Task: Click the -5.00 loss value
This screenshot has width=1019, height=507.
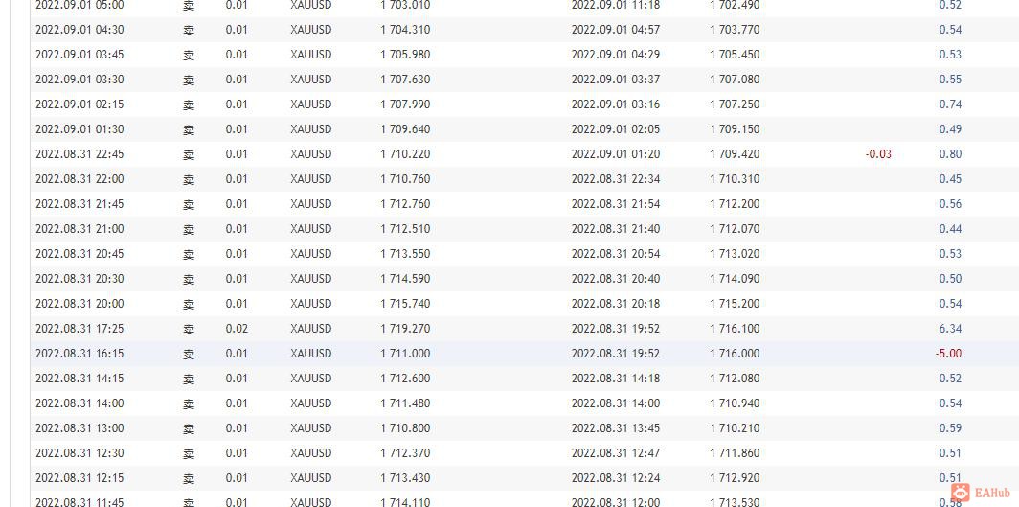Action: [948, 354]
